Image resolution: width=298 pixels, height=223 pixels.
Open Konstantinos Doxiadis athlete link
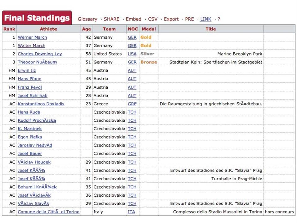coord(41,104)
